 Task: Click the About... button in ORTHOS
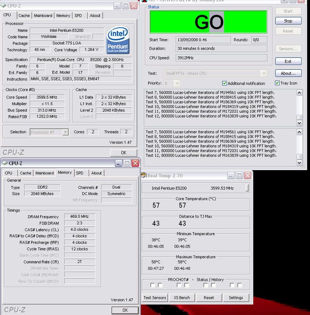tap(288, 73)
